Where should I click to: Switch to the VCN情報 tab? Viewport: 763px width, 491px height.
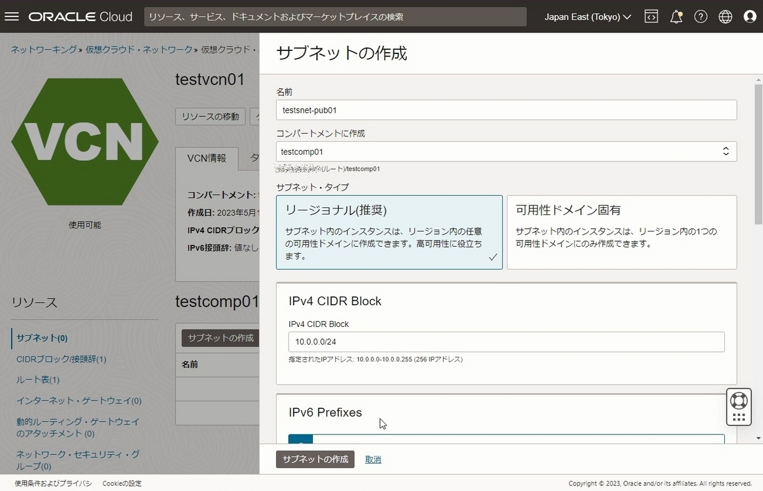point(206,158)
